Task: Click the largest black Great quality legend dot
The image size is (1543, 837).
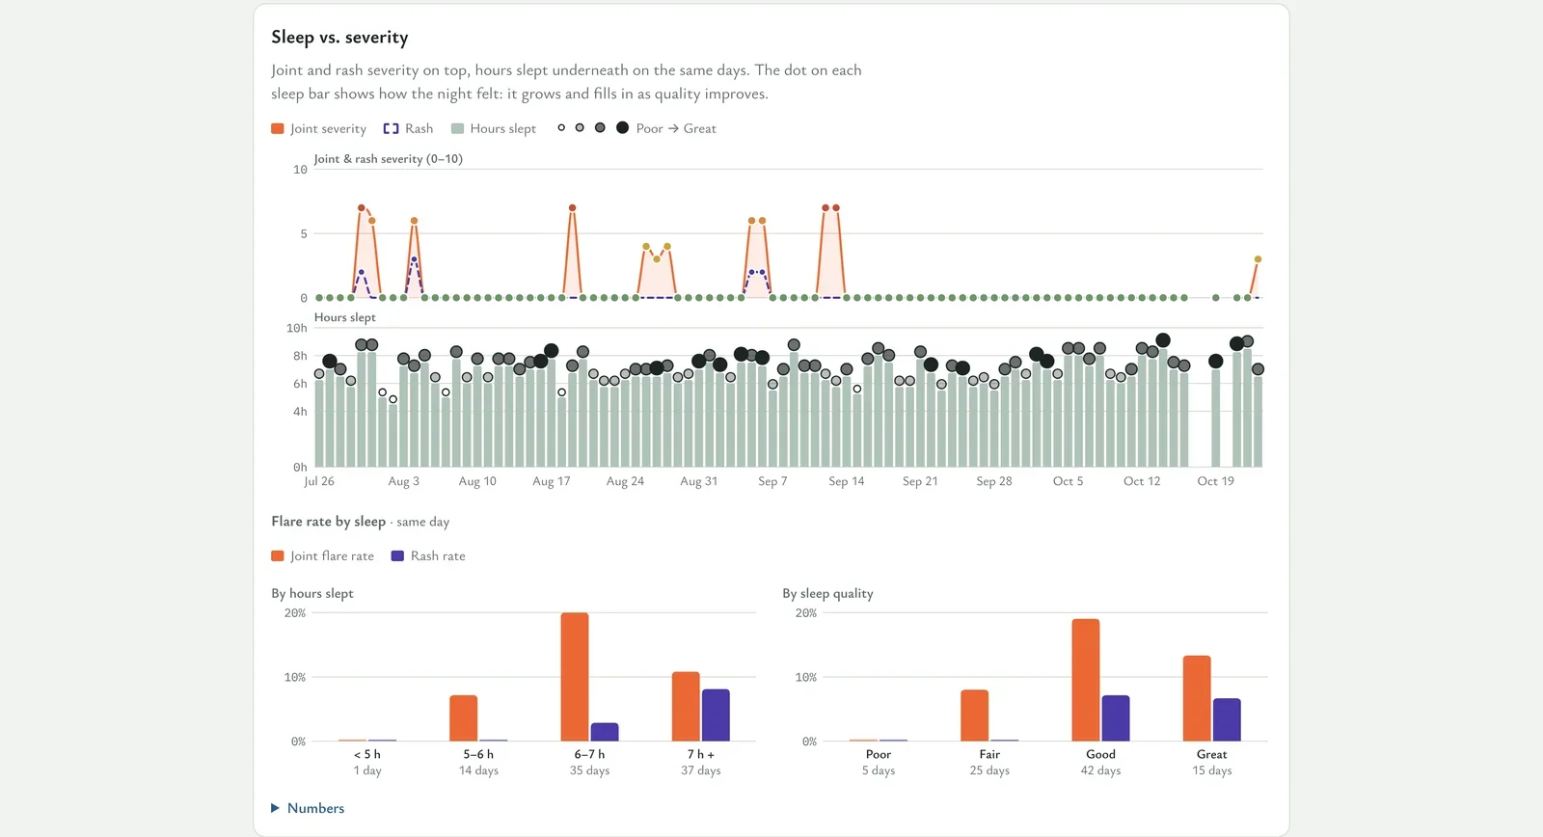Action: click(623, 127)
